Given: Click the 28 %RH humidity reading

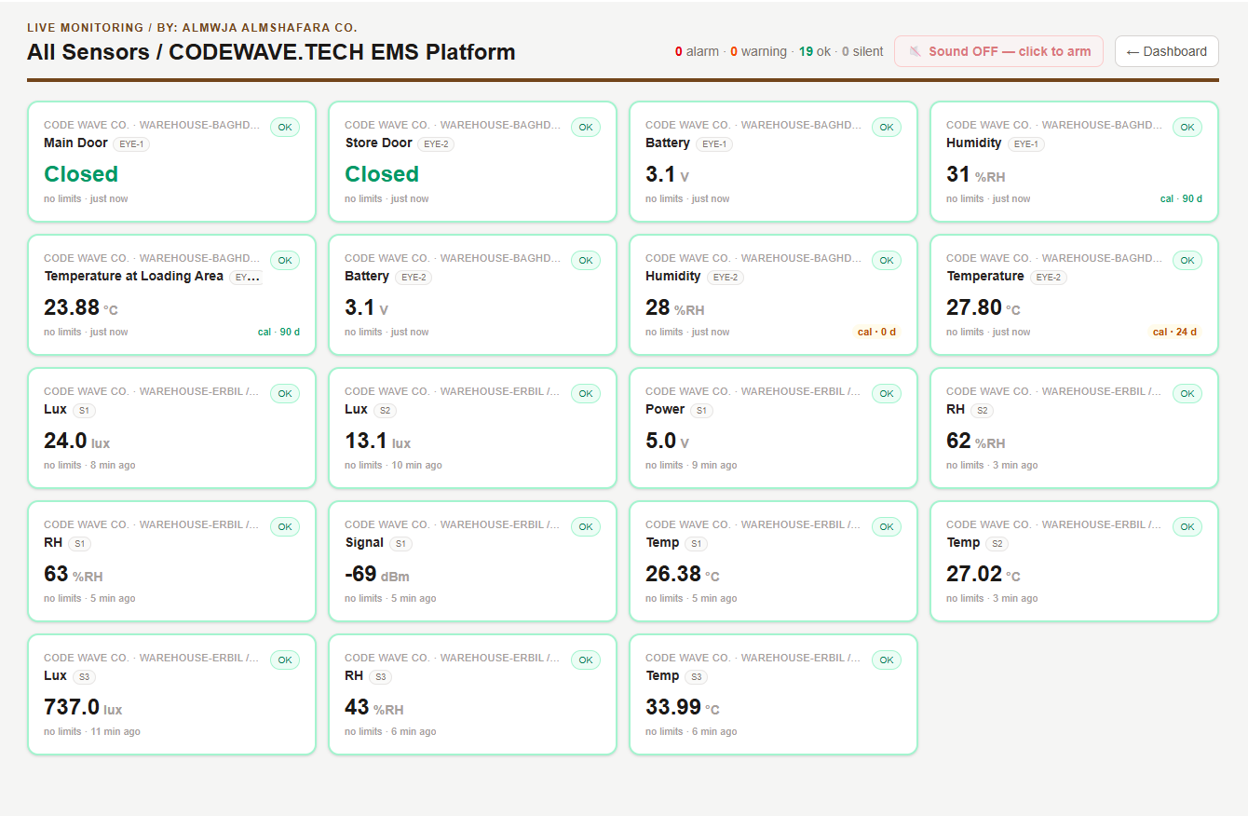Looking at the screenshot, I should (674, 308).
